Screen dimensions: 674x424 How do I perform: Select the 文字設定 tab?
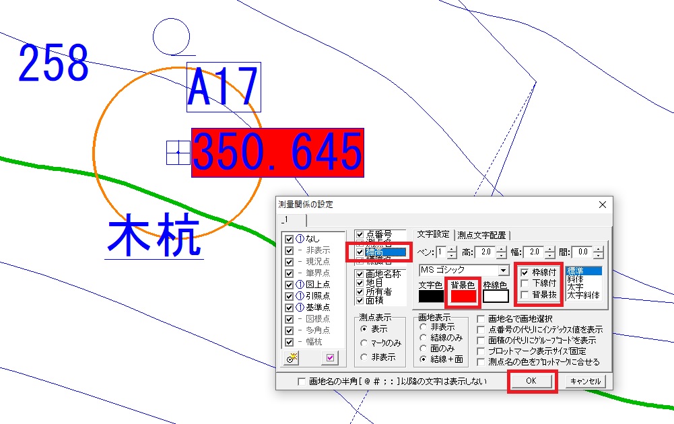tap(433, 234)
